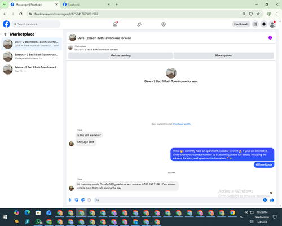
Task: Open the taskbar clock and date
Action: pyautogui.click(x=262, y=217)
